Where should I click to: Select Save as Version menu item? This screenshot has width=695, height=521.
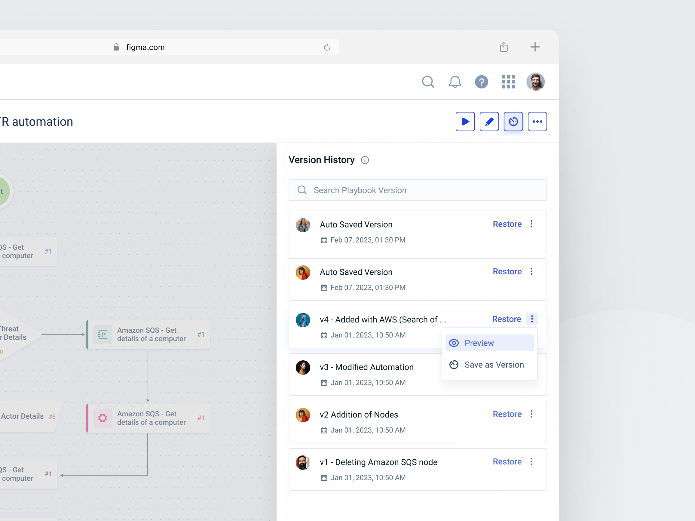pyautogui.click(x=489, y=365)
